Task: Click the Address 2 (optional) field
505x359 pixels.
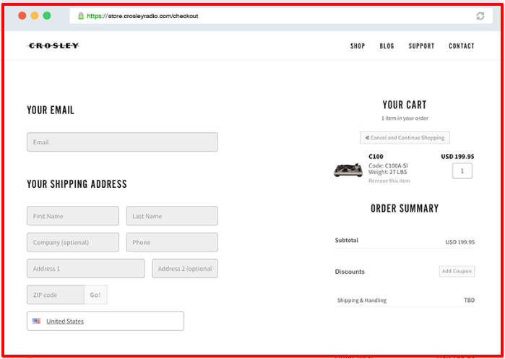Action: [185, 269]
